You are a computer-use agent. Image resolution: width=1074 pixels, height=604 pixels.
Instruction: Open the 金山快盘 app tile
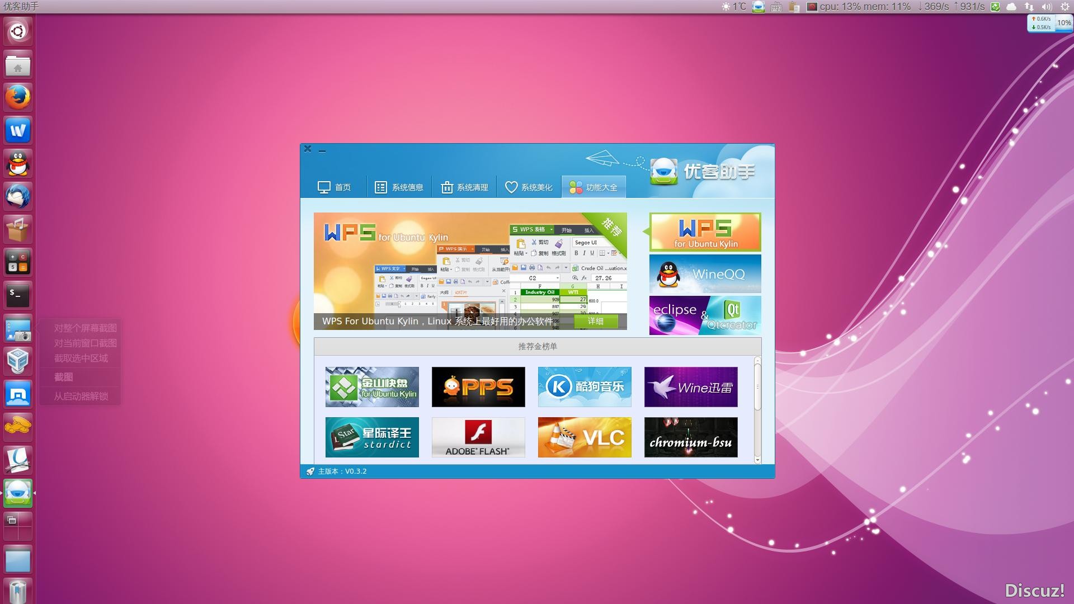372,387
